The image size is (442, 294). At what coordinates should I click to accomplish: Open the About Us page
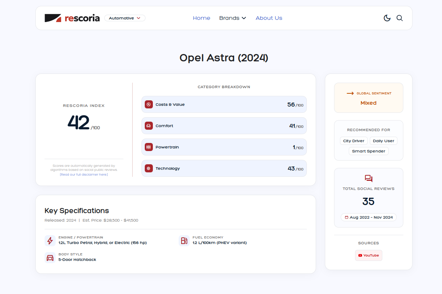click(x=269, y=18)
